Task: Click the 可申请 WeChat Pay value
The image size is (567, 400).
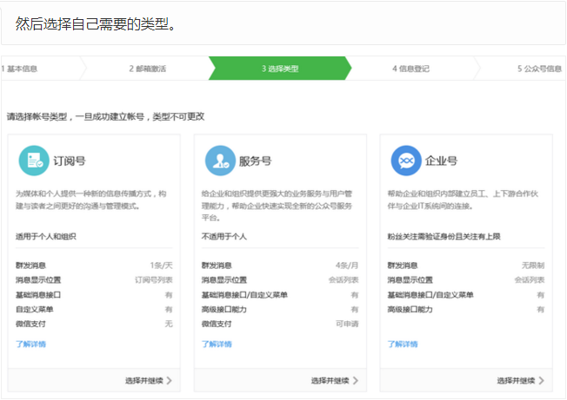Action: tap(347, 324)
